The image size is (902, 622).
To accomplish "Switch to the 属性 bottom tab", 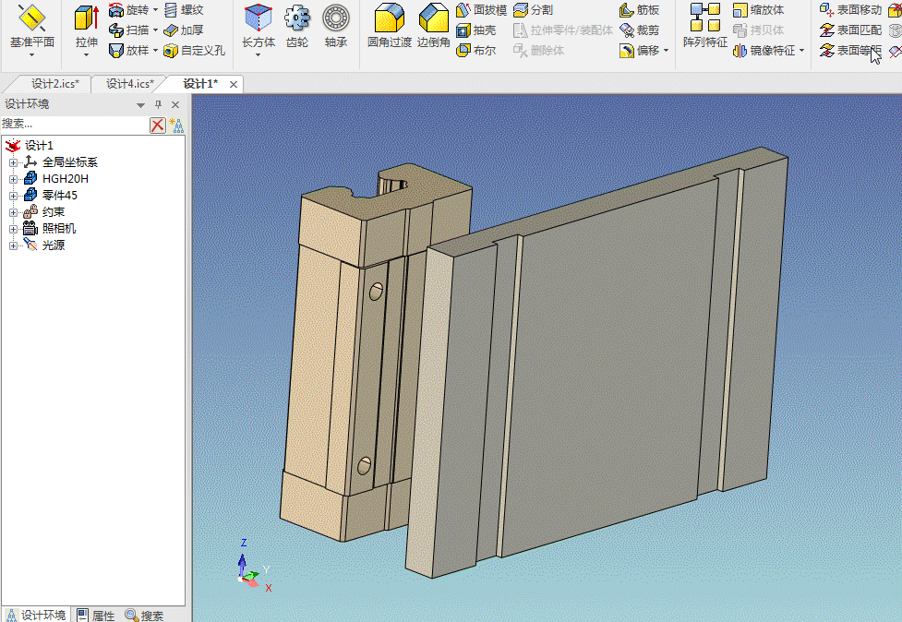I will click(95, 616).
